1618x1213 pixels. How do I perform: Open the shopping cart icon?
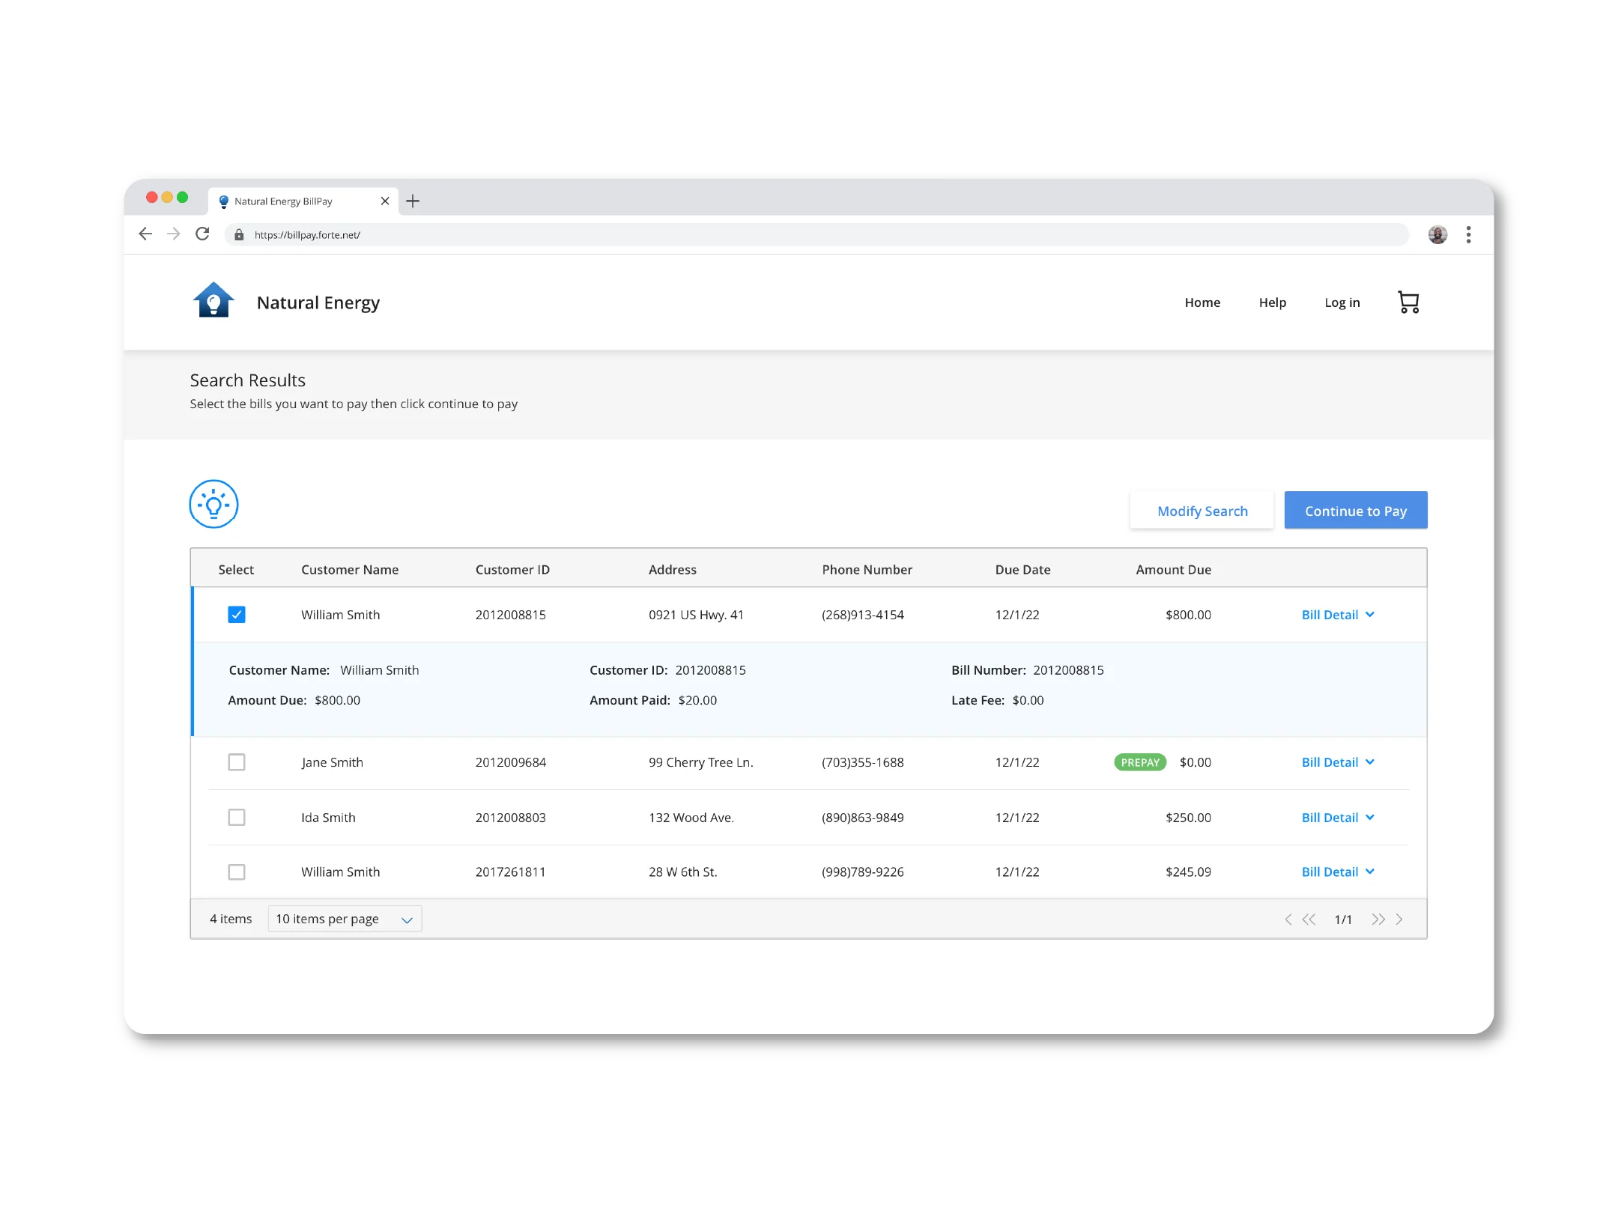tap(1408, 303)
